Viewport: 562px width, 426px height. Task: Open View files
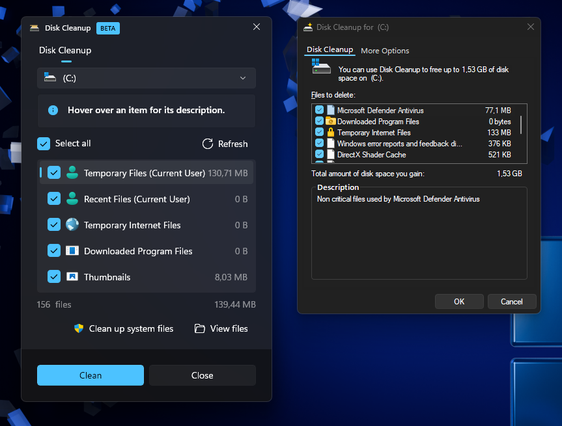tap(221, 328)
